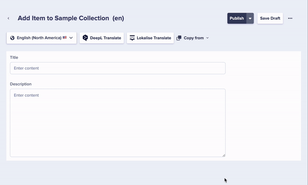Open the Publish split-button dropdown arrow

tap(250, 18)
